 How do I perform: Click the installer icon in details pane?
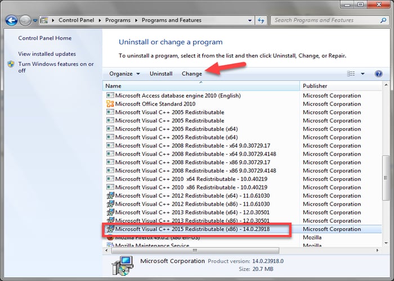123,265
